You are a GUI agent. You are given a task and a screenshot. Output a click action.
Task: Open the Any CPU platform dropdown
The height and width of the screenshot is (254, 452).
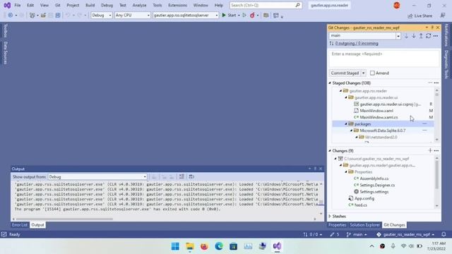132,16
